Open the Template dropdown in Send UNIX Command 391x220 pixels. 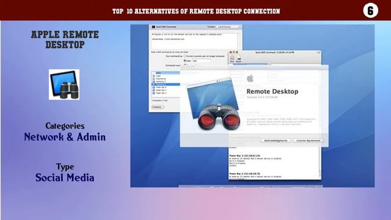(228, 27)
